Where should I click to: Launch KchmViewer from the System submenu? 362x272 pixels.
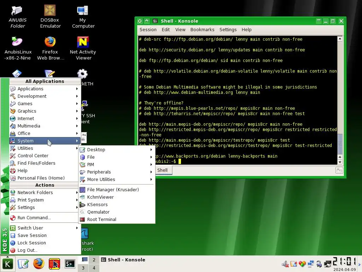coord(117,197)
